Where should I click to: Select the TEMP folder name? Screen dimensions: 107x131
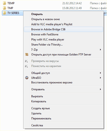point(11,3)
